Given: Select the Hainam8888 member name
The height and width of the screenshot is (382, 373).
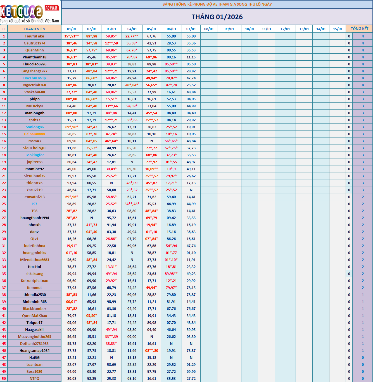Looking at the screenshot, I should pos(34,134).
